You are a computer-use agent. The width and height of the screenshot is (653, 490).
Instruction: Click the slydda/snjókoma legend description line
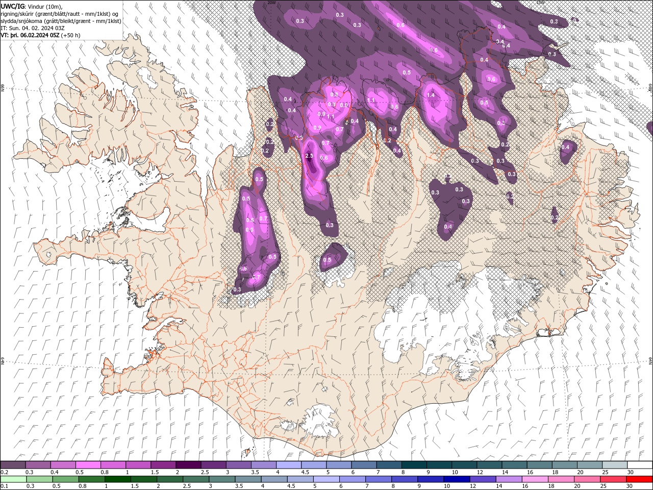(61, 21)
